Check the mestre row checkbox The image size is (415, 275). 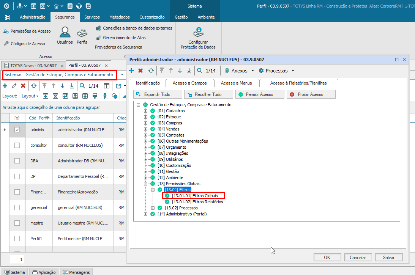point(17,223)
